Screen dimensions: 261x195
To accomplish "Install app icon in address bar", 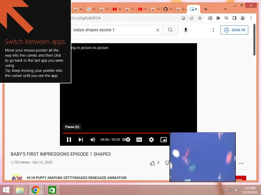I will 184,18.
